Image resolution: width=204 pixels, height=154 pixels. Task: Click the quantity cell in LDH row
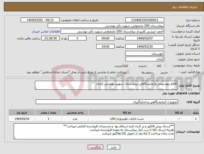pos(48,119)
